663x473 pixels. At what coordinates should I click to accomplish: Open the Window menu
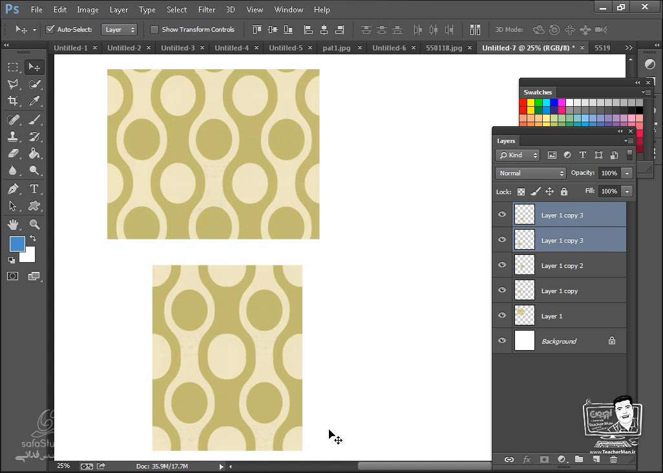pyautogui.click(x=289, y=9)
